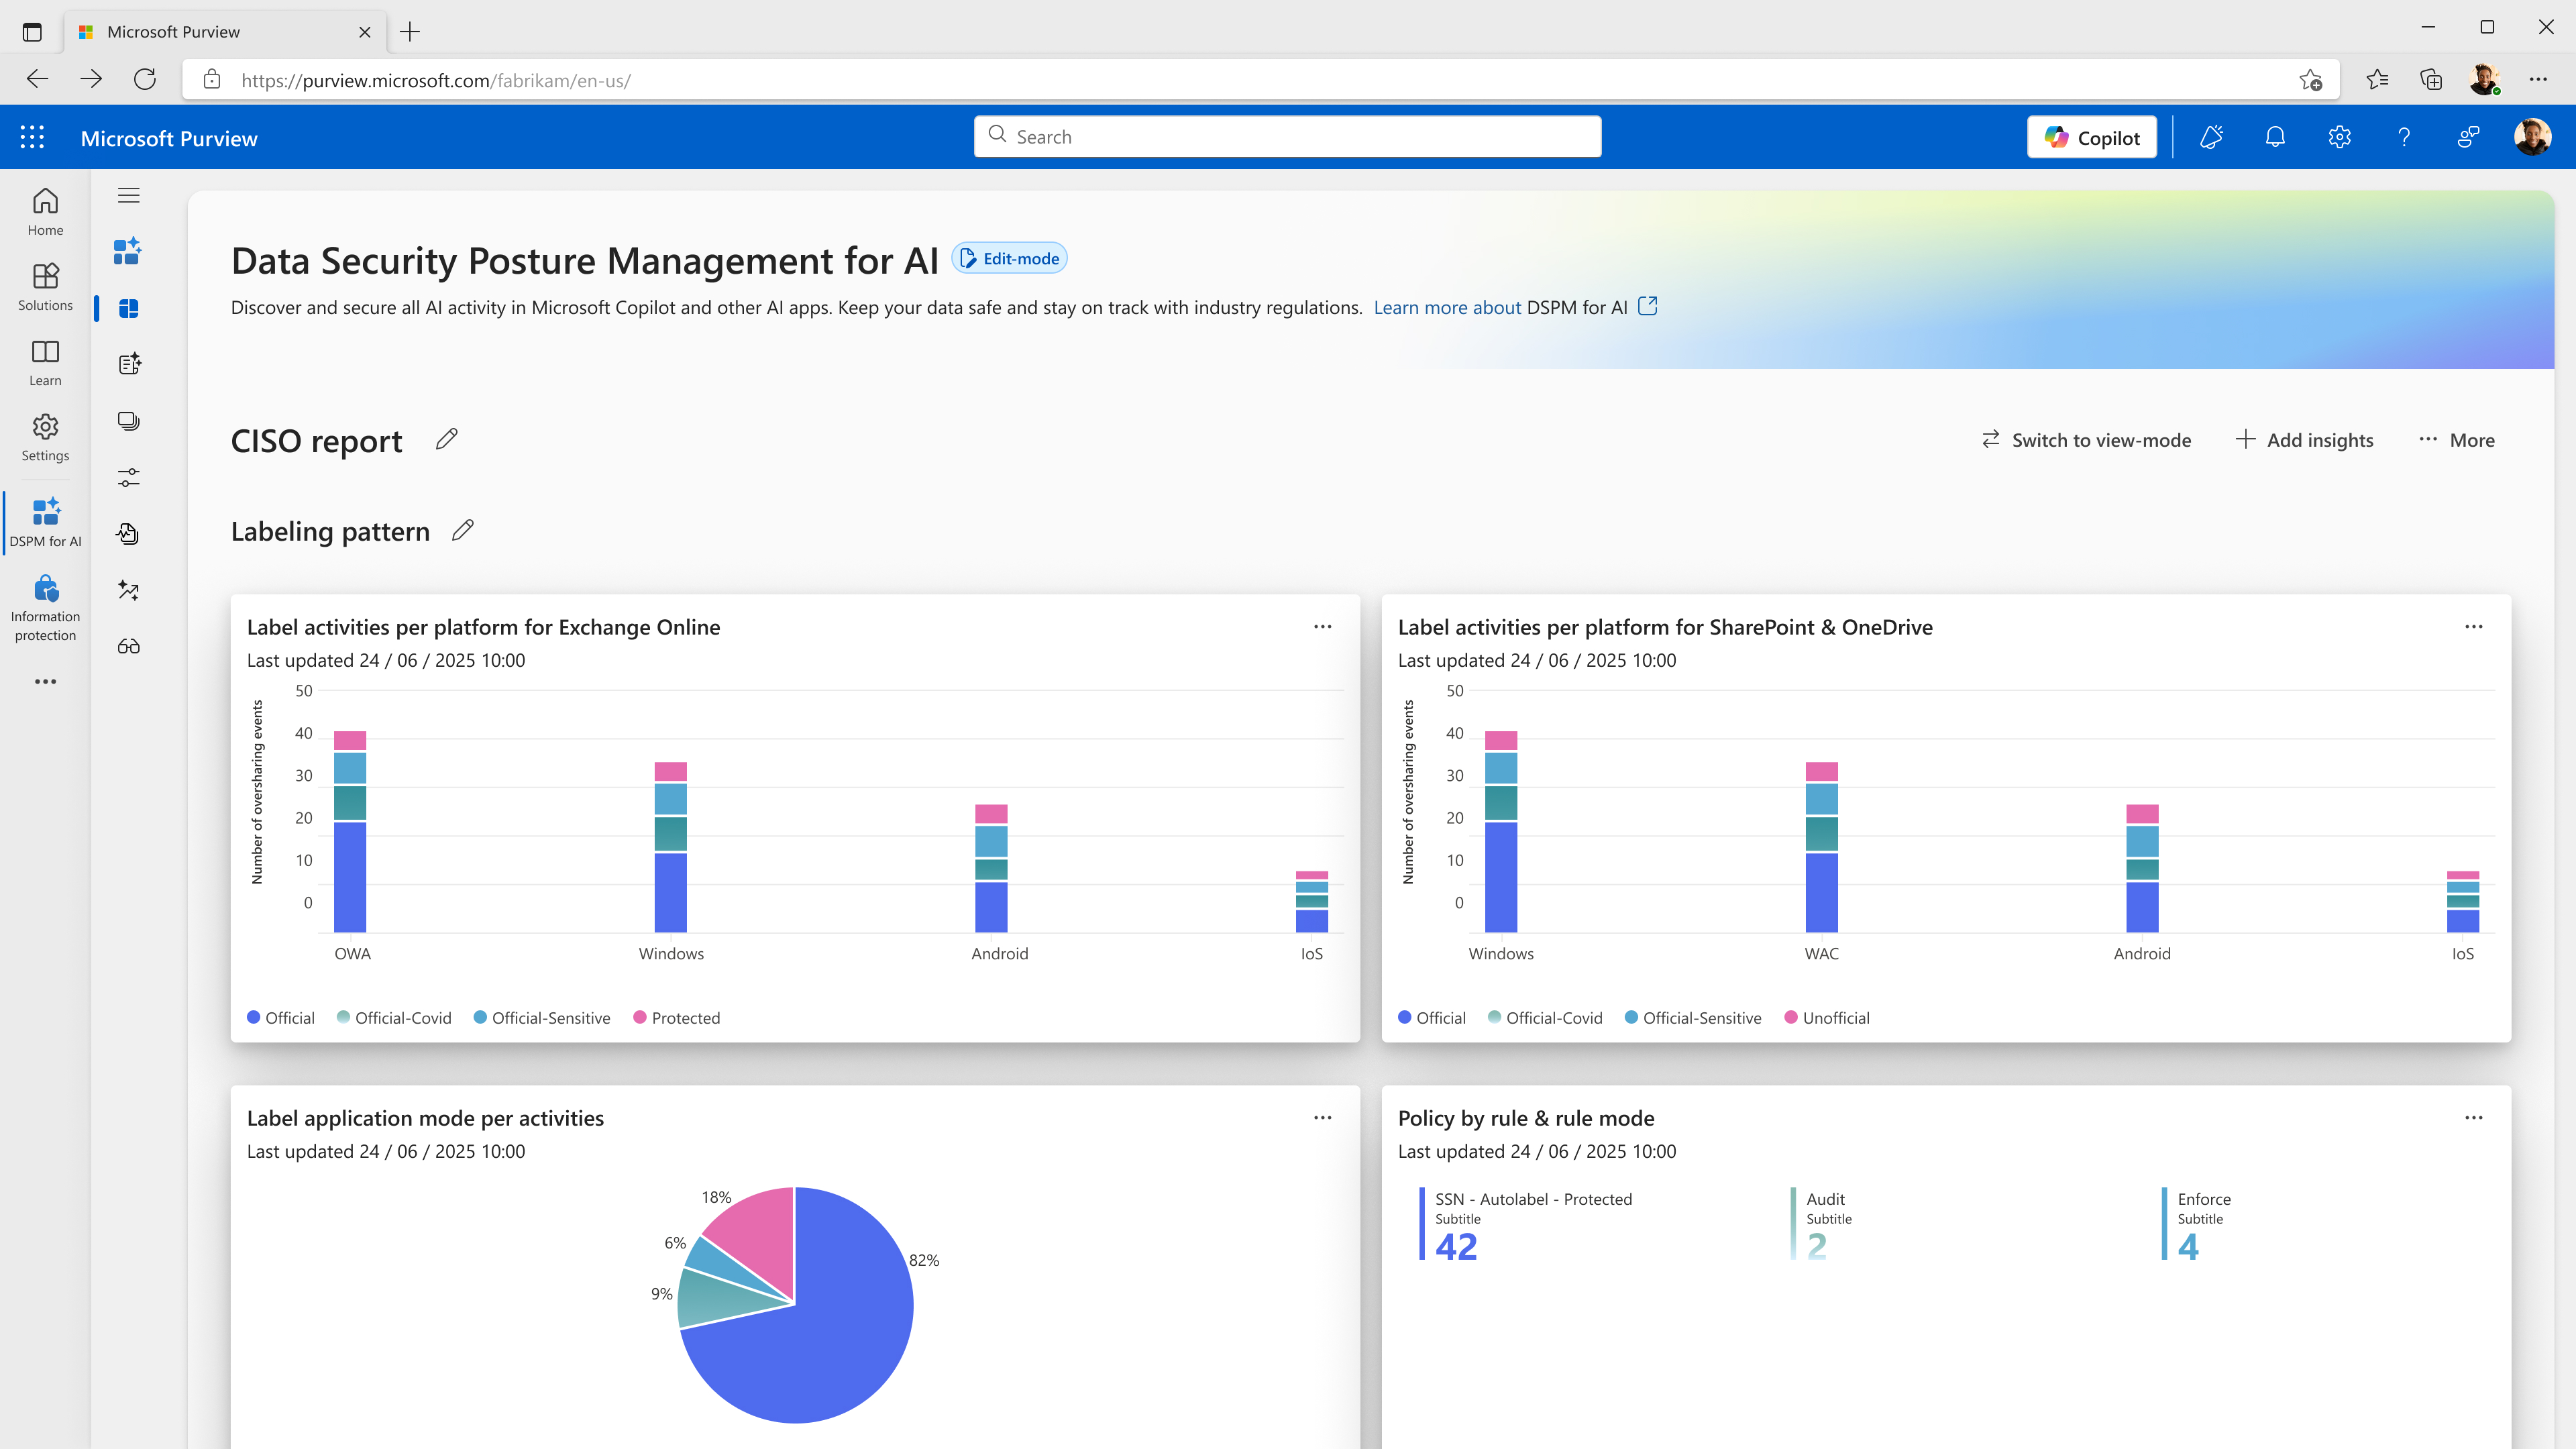Click the SSN - Autolabel - Protected value 42
The image size is (2576, 1449).
(x=1456, y=1247)
